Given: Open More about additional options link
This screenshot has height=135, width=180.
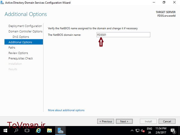Looking at the screenshot, I should pyautogui.click(x=66, y=110).
